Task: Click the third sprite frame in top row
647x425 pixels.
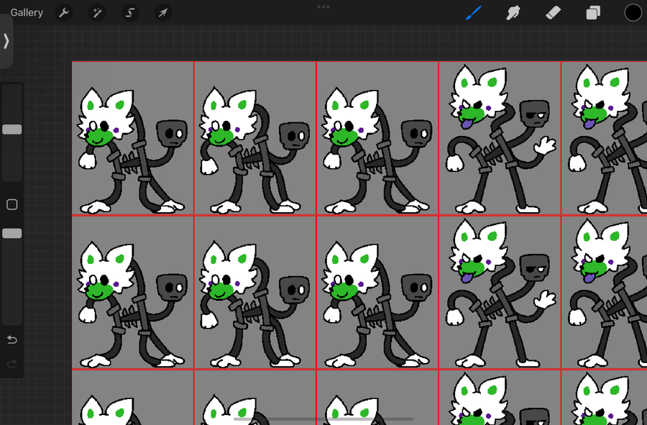Action: (x=377, y=138)
